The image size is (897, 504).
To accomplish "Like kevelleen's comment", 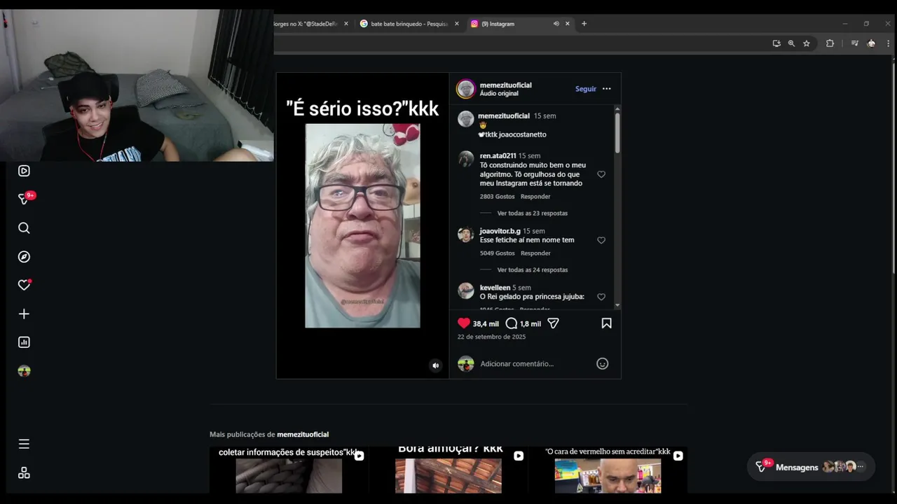I will pos(601,297).
